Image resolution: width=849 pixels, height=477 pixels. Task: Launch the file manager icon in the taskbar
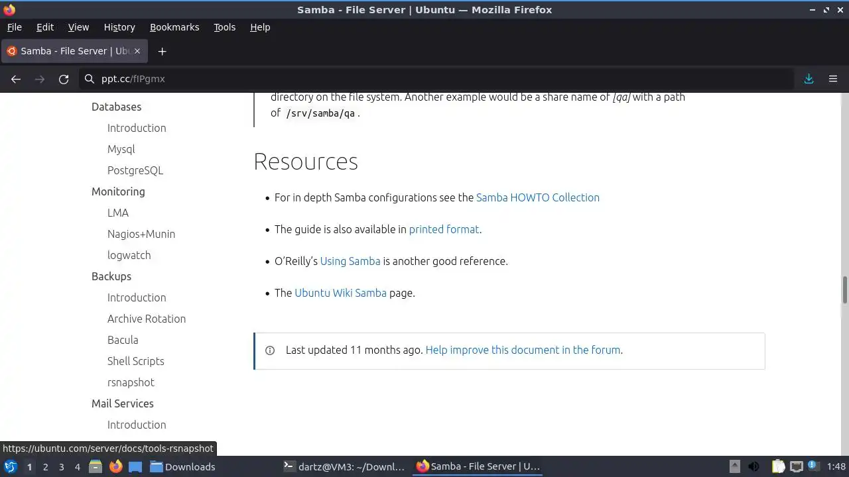[95, 466]
